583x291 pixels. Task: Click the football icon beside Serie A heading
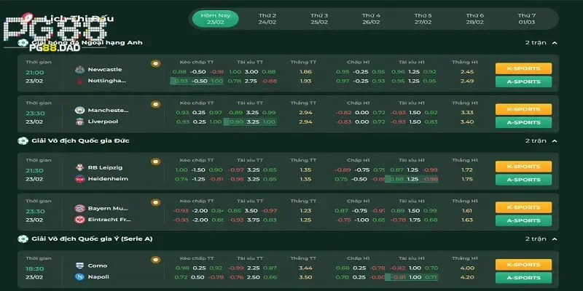23,239
